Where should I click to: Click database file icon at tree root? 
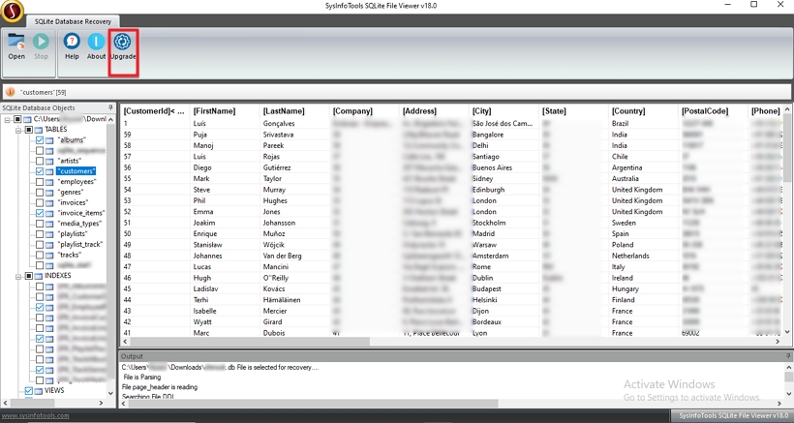(27, 119)
